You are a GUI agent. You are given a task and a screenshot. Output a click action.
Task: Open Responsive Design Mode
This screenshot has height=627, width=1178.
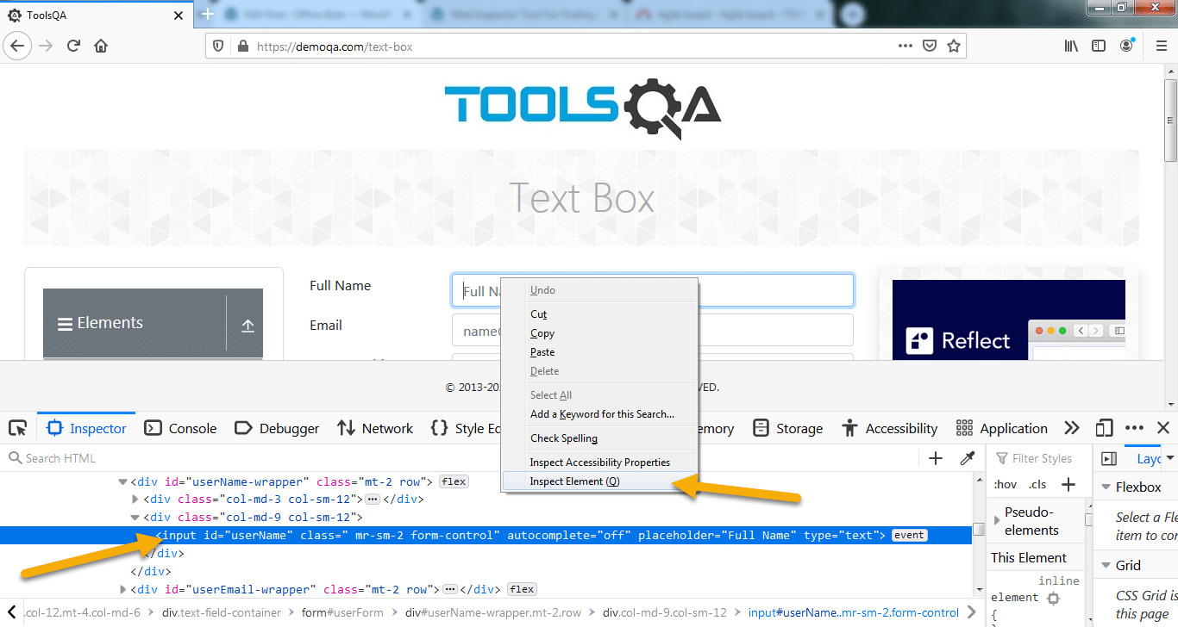pyautogui.click(x=1104, y=427)
